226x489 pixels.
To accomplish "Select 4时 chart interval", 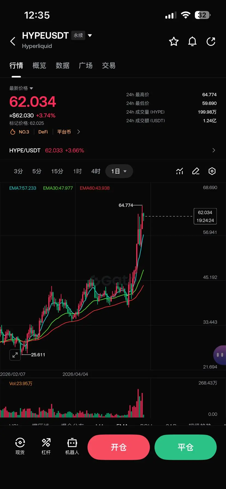I will [96, 171].
